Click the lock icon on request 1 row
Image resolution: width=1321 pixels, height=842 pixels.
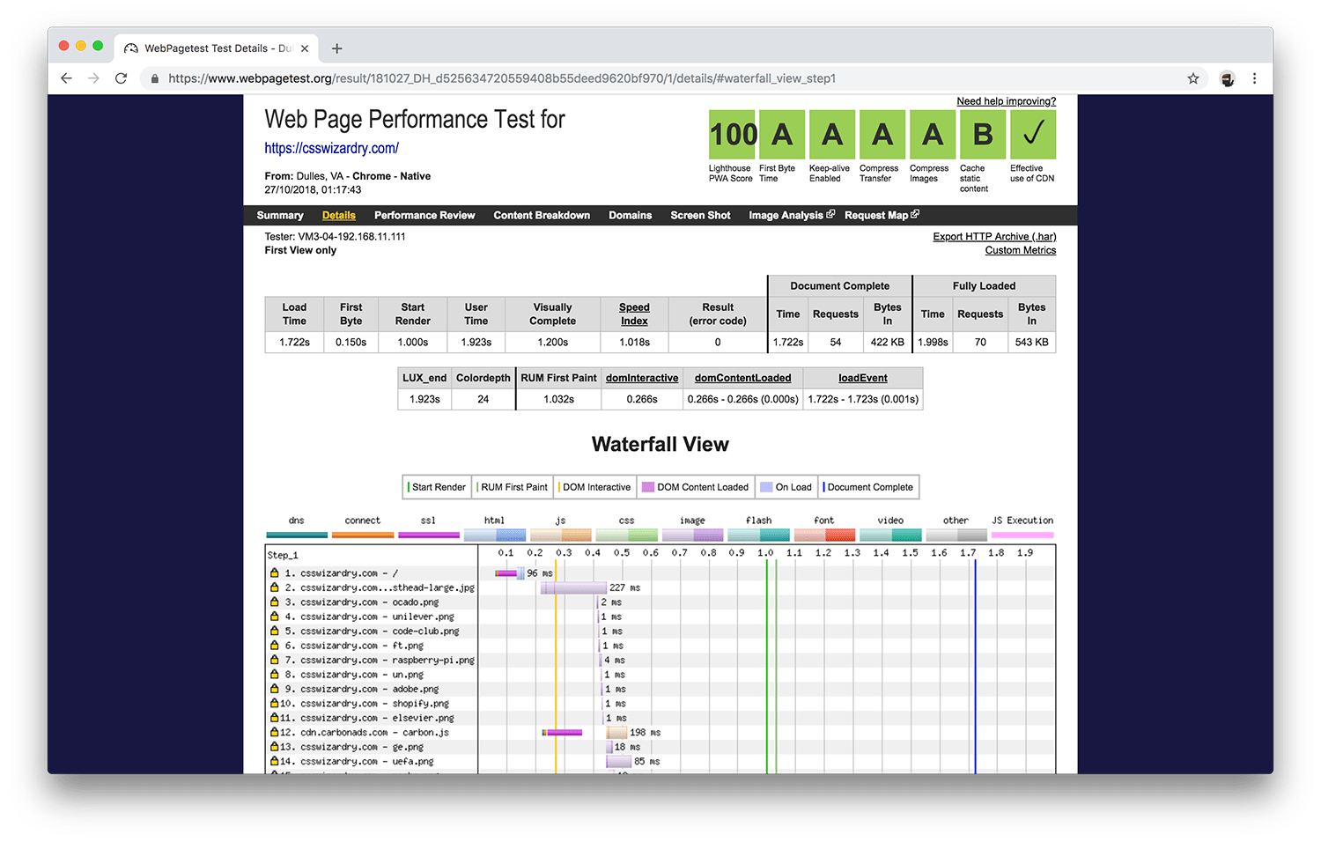(275, 572)
